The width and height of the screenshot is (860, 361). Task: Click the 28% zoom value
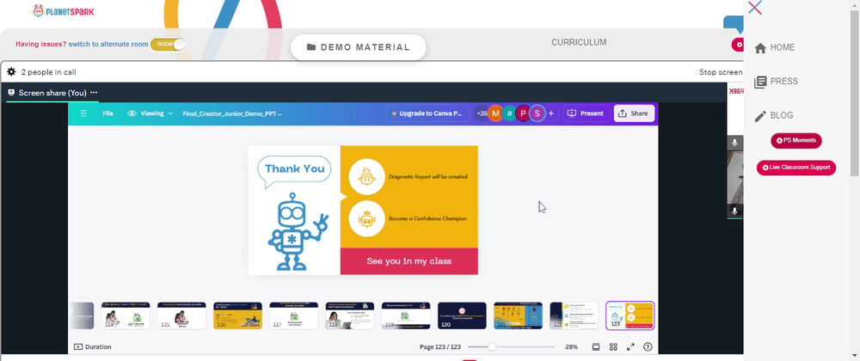pos(571,346)
